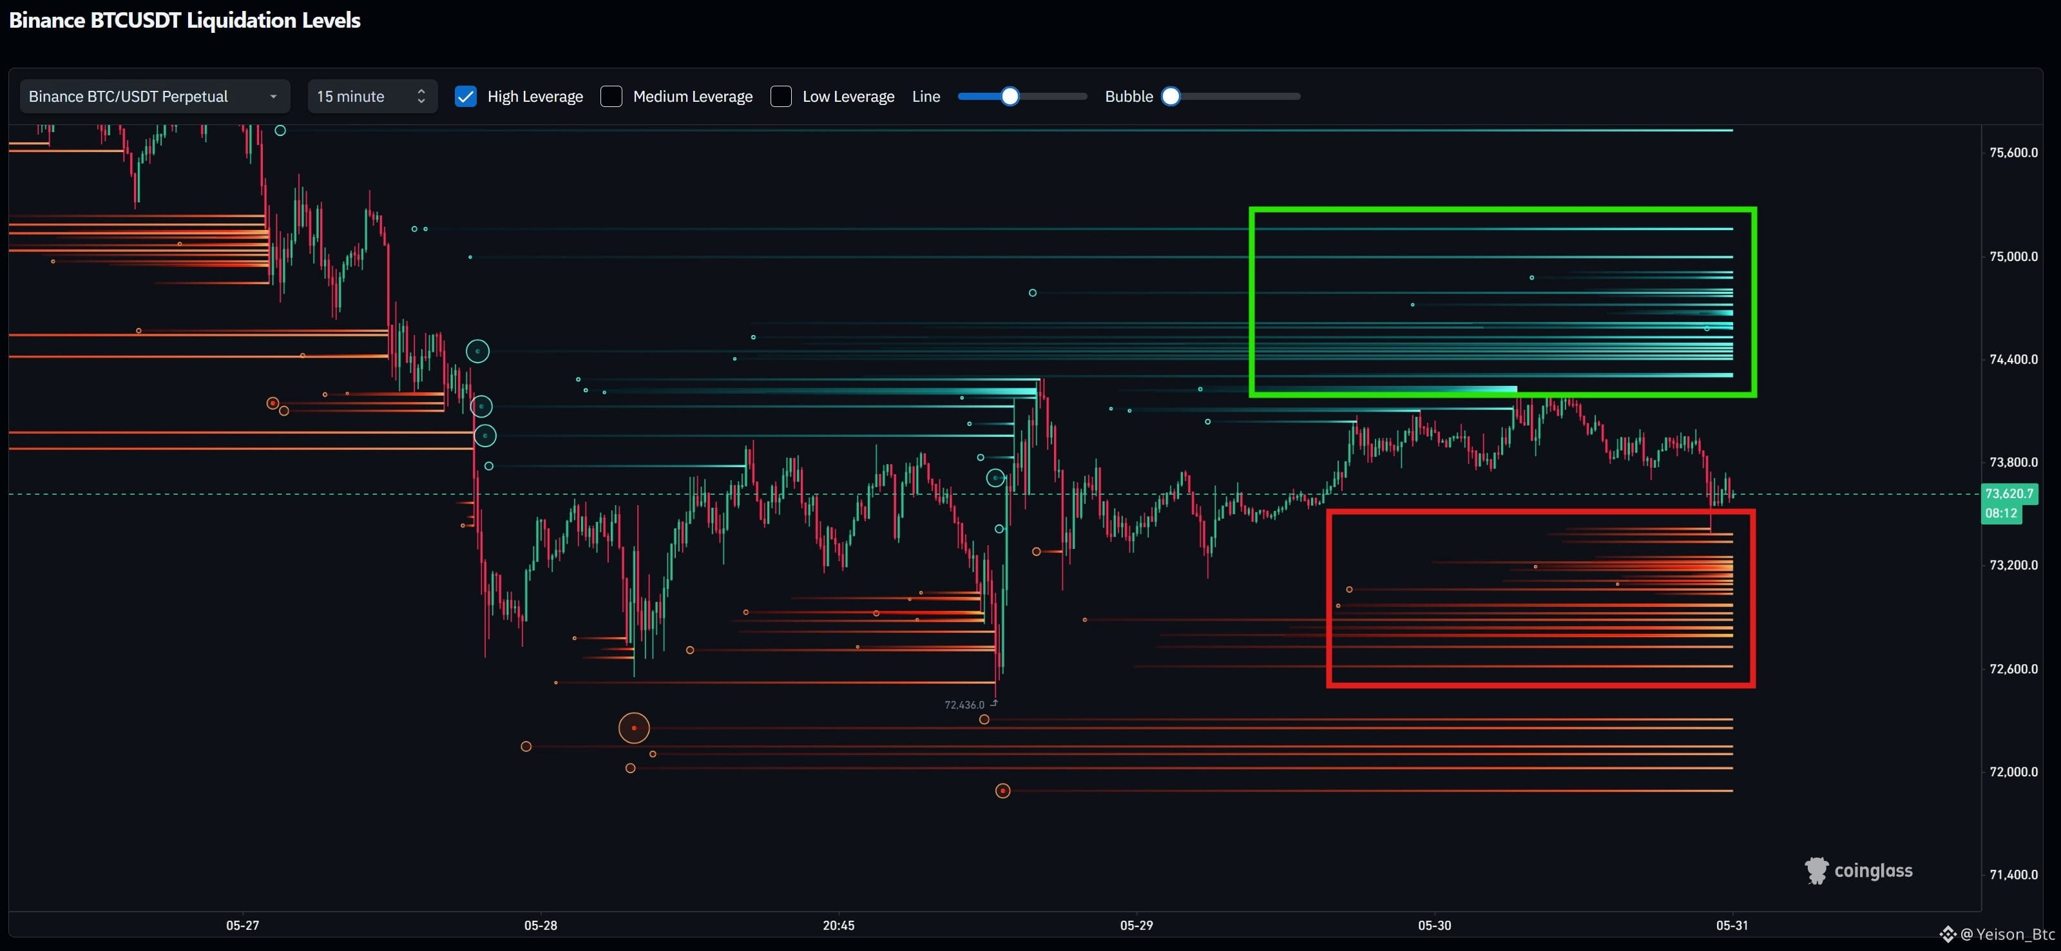Enable the Medium Leverage checkbox
2061x951 pixels.
click(611, 97)
